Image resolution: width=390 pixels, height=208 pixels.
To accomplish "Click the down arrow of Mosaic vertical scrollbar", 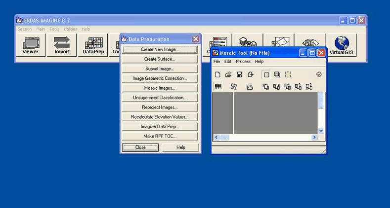I will tap(321, 131).
